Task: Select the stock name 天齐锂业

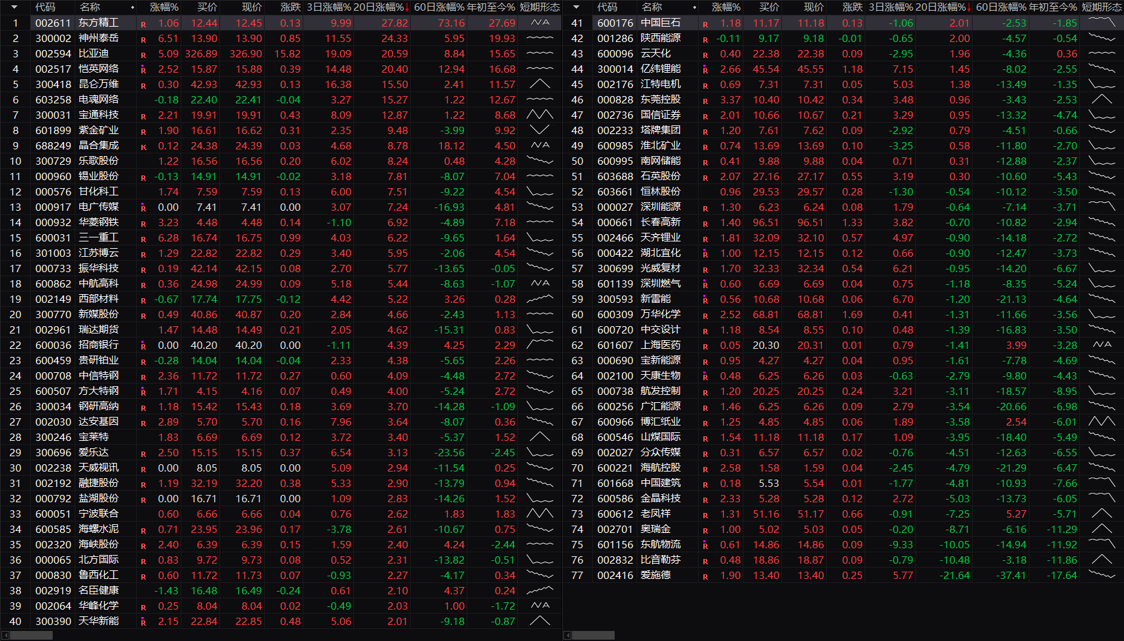Action: 661,237
